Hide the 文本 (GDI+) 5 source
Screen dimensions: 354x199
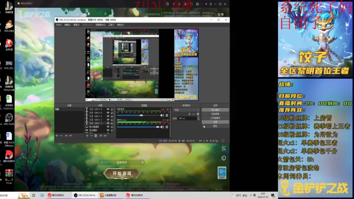point(108,113)
